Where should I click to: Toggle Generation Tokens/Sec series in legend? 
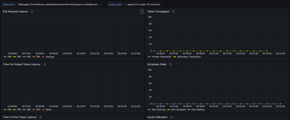click(x=189, y=57)
